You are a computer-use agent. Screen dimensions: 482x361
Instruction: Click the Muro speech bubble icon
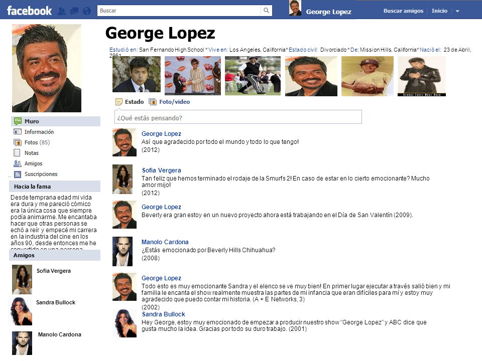tap(18, 121)
